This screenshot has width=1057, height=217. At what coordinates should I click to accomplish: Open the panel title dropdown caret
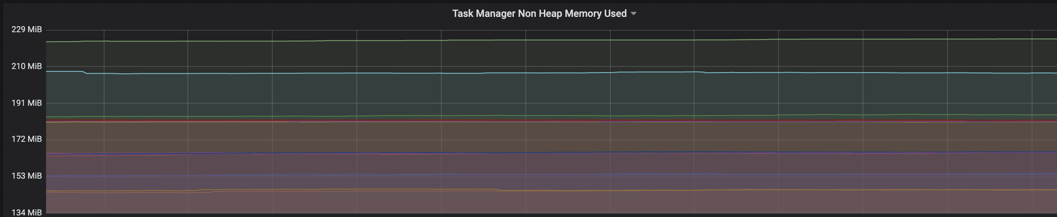pyautogui.click(x=633, y=13)
